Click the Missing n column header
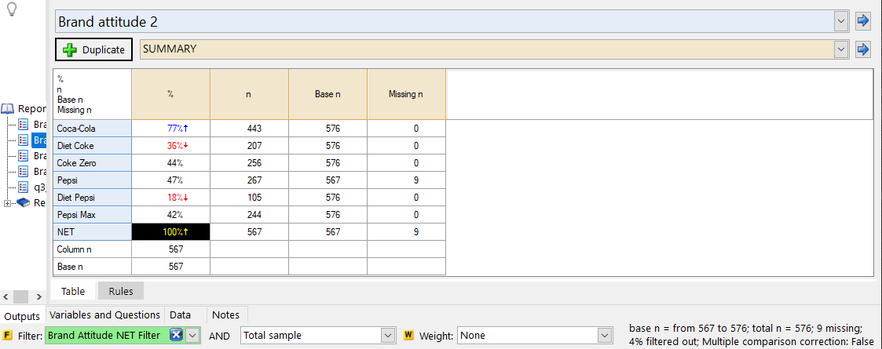The width and height of the screenshot is (882, 349). tap(406, 94)
